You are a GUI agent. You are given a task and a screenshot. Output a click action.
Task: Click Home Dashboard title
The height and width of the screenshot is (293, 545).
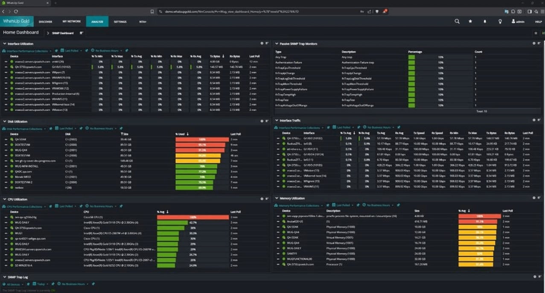click(21, 32)
